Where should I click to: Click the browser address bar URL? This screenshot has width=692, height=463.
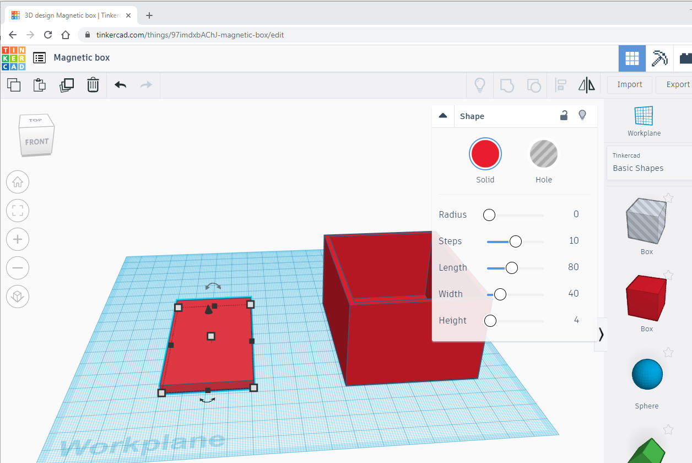coord(190,35)
